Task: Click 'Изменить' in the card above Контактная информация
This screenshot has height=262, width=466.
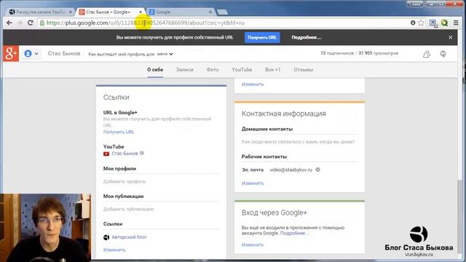Action: click(x=253, y=84)
